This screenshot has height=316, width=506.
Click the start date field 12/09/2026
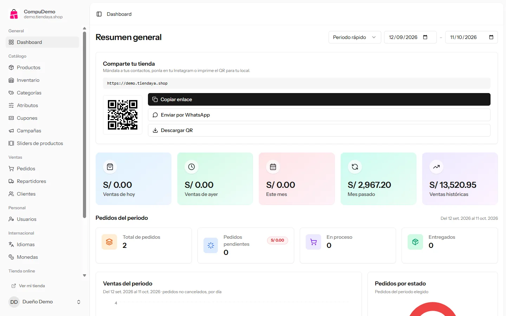(x=410, y=37)
